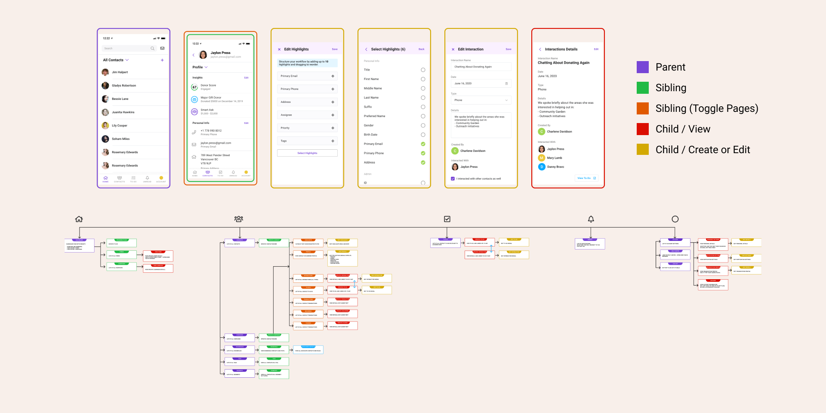Image resolution: width=826 pixels, height=413 pixels.
Task: Open Gladys Robertson contact row
Action: click(x=135, y=86)
